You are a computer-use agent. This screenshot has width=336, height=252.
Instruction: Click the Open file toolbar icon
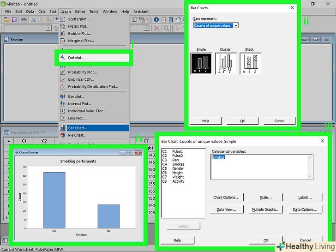coord(6,20)
